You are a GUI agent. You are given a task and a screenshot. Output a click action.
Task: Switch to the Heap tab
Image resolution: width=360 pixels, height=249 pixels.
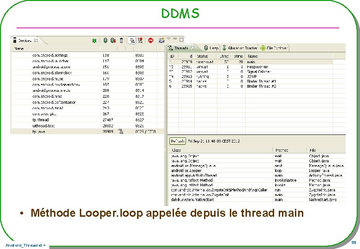coord(211,48)
